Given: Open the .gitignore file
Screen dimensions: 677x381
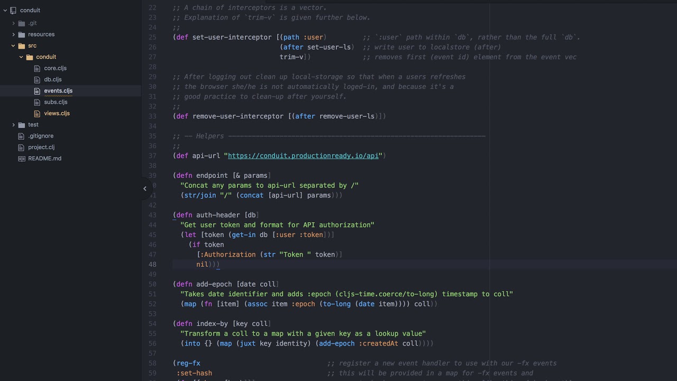Looking at the screenshot, I should pos(41,136).
